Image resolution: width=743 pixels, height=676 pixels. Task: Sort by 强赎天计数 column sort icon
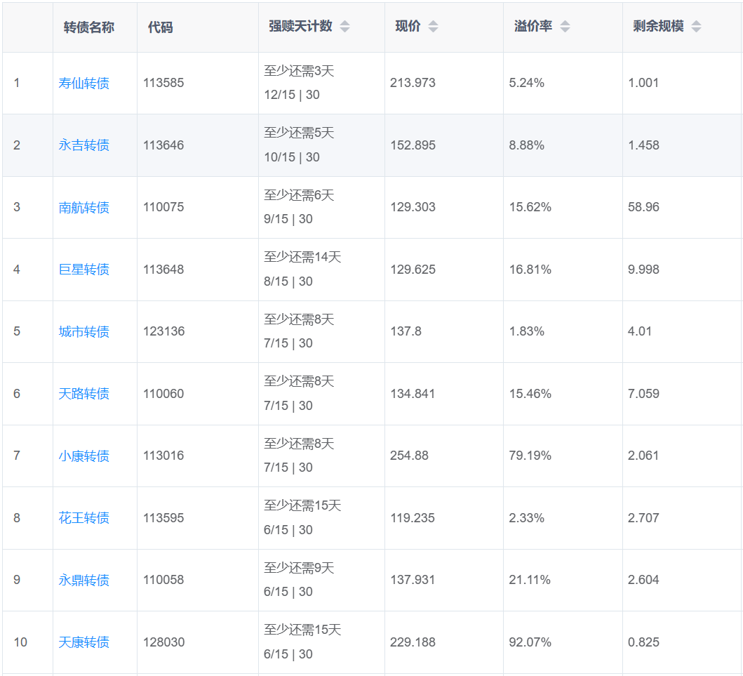[344, 27]
